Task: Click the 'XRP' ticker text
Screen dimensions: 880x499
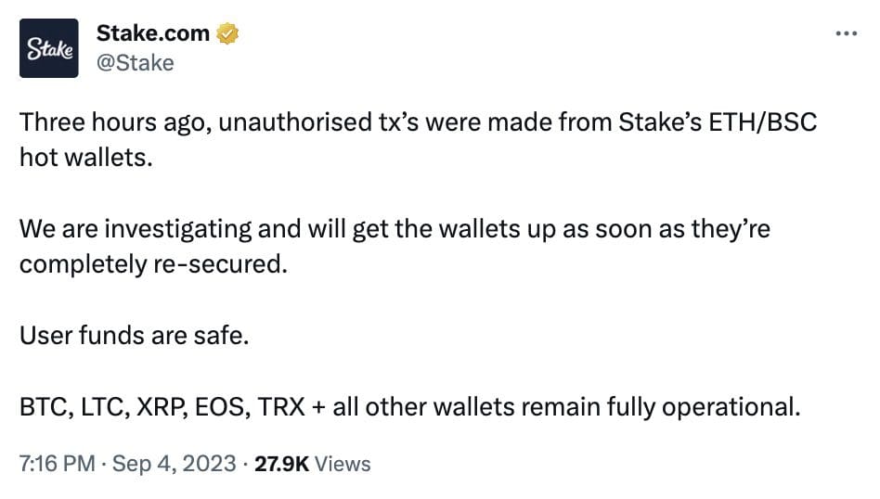Action: [162, 407]
